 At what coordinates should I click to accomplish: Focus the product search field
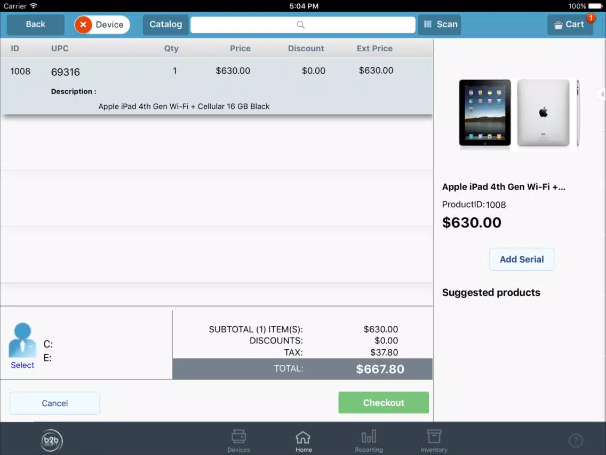pyautogui.click(x=302, y=25)
